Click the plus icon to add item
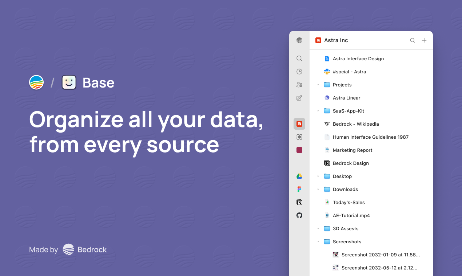Image resolution: width=462 pixels, height=276 pixels. click(x=424, y=40)
